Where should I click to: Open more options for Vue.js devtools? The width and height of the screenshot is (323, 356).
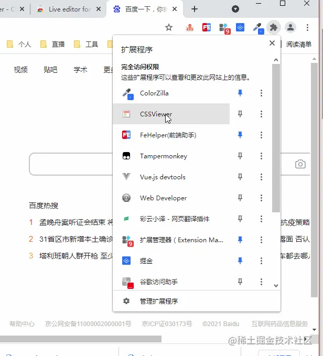[x=261, y=177]
